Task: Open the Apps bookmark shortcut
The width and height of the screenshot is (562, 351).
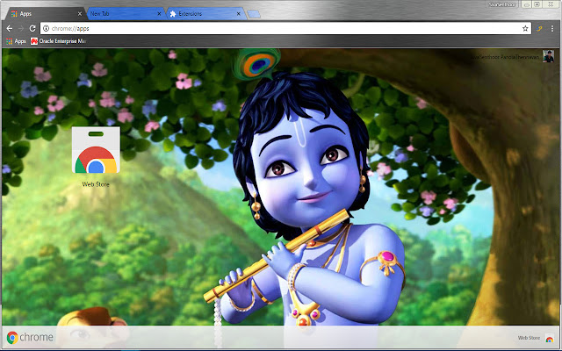Action: pos(16,41)
